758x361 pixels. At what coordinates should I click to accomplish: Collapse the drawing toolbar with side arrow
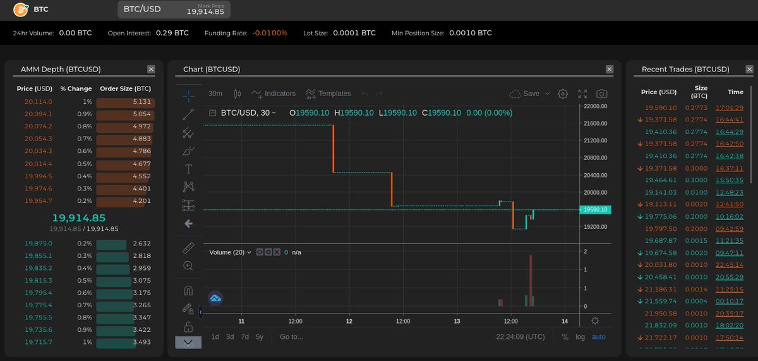click(x=200, y=312)
